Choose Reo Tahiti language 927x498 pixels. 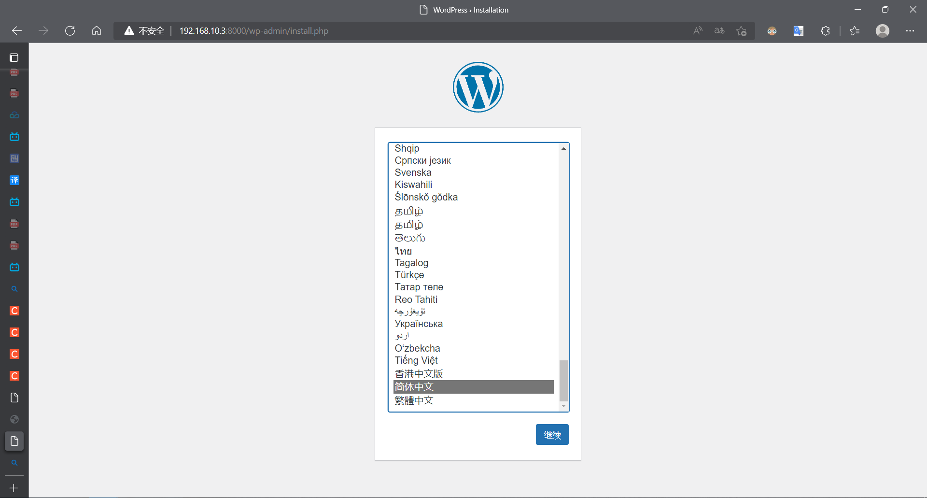tap(474, 299)
